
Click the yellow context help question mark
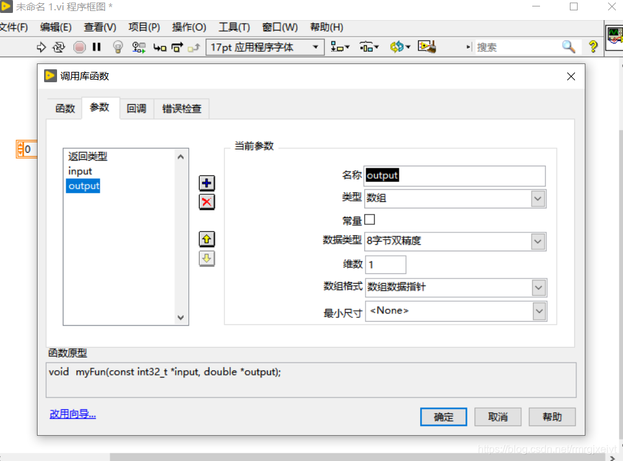[x=593, y=47]
